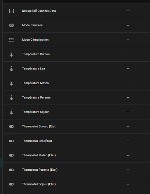Open the Mode Climatisation entity row

(x=77, y=40)
